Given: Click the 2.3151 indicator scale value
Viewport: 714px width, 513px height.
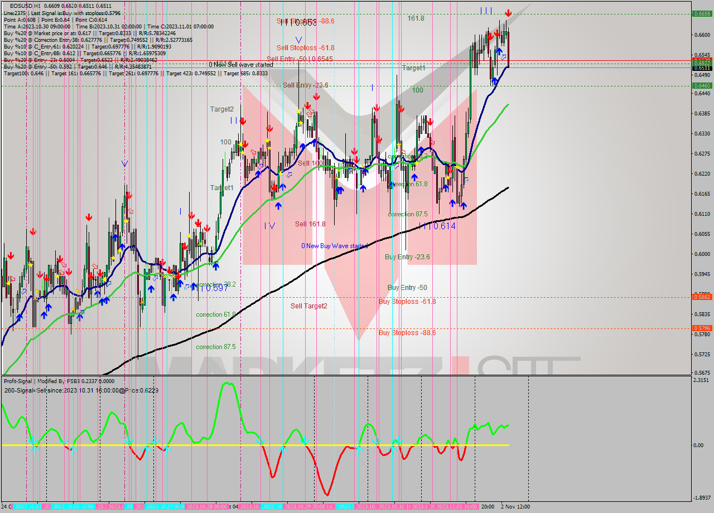Looking at the screenshot, I should (x=701, y=380).
